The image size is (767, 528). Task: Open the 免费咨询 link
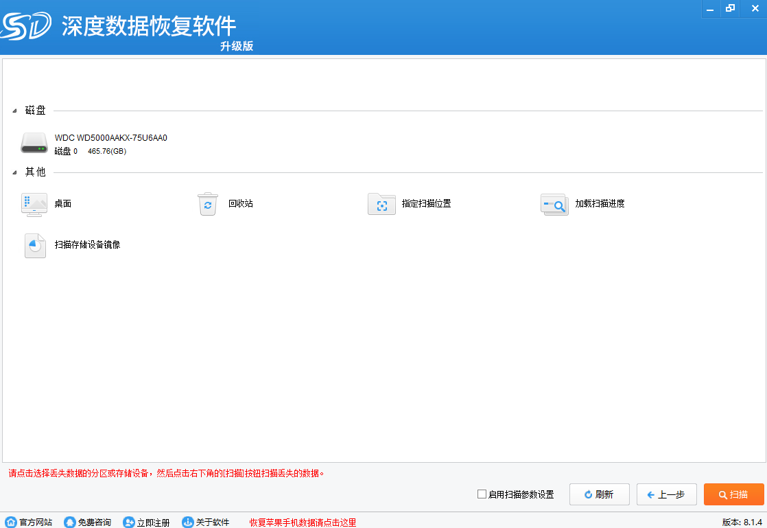95,523
